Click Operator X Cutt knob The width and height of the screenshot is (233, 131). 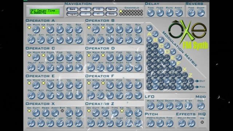(x=36, y=113)
